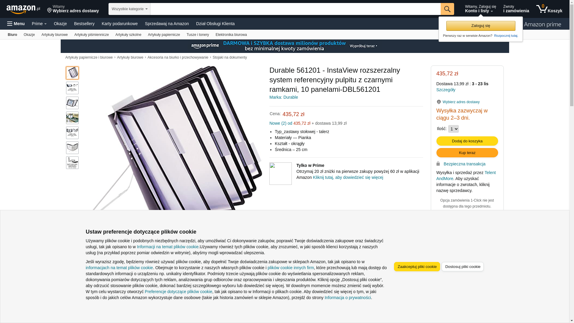Viewport: 574px width, 323px height.
Task: Go to Karty podarunkowe in navigation
Action: (120, 24)
